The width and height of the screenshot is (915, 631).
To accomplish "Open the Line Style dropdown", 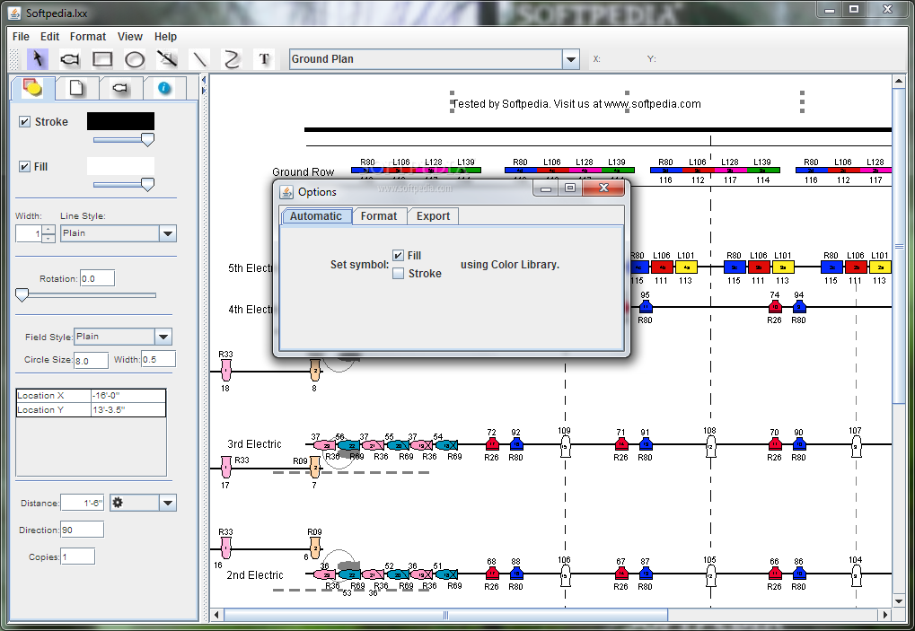I will tap(168, 233).
